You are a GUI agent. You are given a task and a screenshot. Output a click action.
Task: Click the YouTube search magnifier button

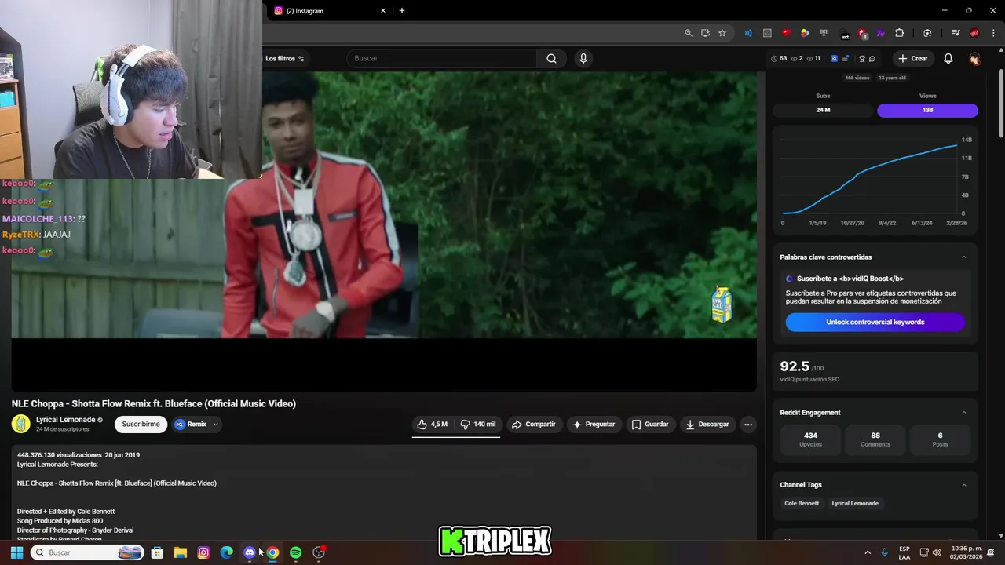(x=551, y=58)
